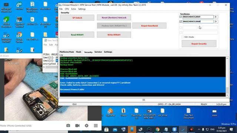Click the ENG language indicator
Image resolution: width=237 pixels, height=133 pixels.
click(x=212, y=129)
